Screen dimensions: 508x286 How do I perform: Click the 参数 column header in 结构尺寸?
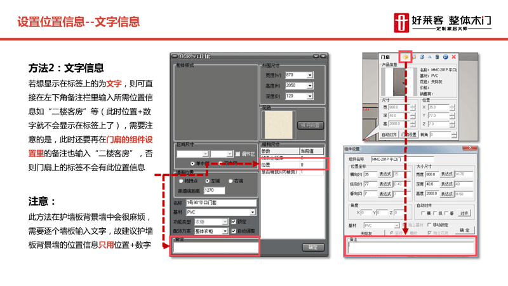280,151
